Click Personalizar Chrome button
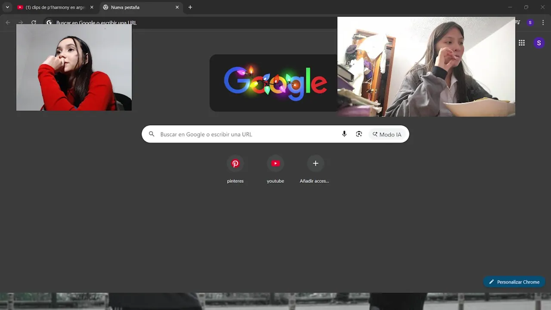 click(514, 282)
